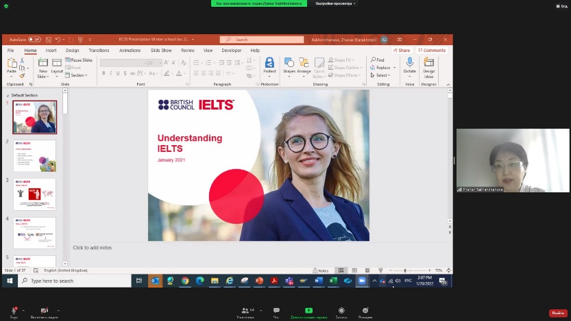571x321 pixels.
Task: Open the Slide Show tab
Action: click(161, 50)
